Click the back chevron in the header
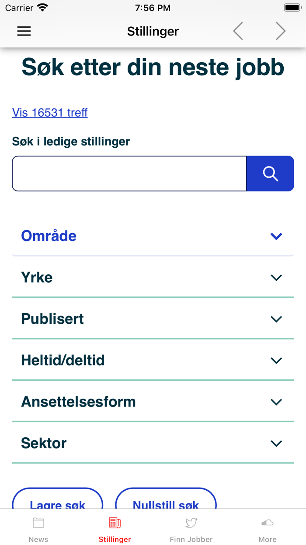 237,31
